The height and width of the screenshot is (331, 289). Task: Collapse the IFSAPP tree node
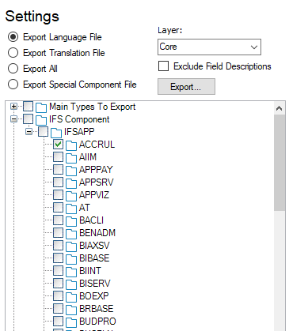[x=29, y=132]
